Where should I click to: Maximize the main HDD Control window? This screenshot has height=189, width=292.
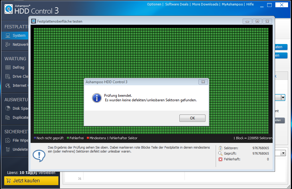click(x=270, y=5)
